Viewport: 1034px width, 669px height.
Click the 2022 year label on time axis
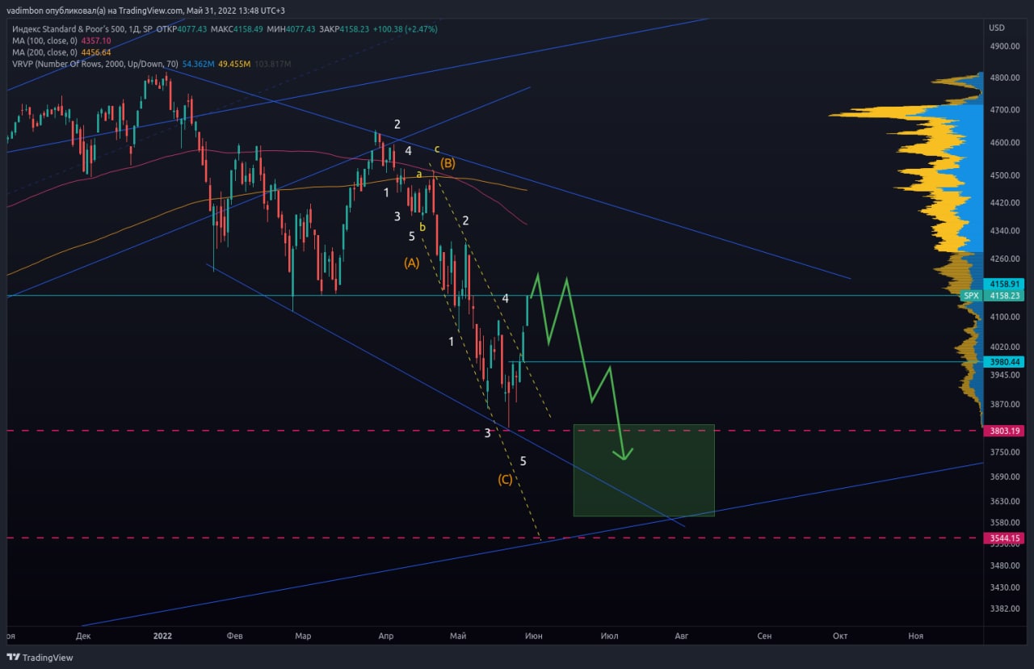162,636
